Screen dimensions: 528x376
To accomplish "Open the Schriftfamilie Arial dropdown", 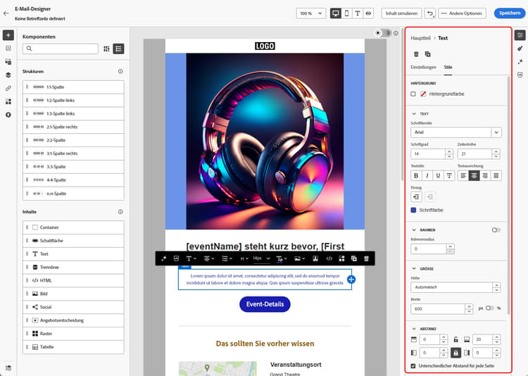I will point(456,132).
